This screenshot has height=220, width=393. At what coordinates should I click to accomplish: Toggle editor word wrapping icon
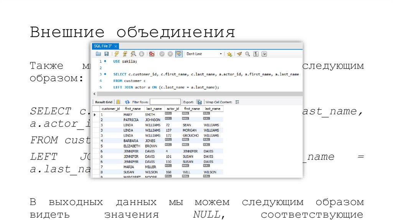point(264,54)
